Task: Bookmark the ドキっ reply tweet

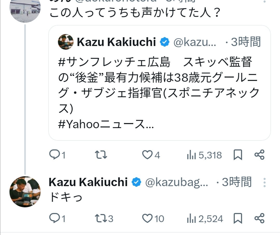Action: [x=238, y=219]
